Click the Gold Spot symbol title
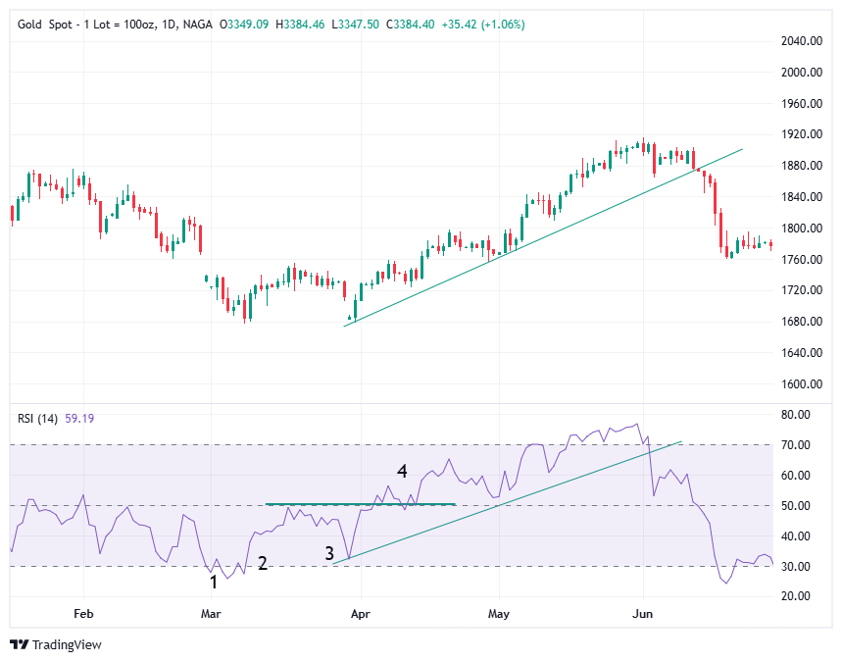 pos(44,24)
